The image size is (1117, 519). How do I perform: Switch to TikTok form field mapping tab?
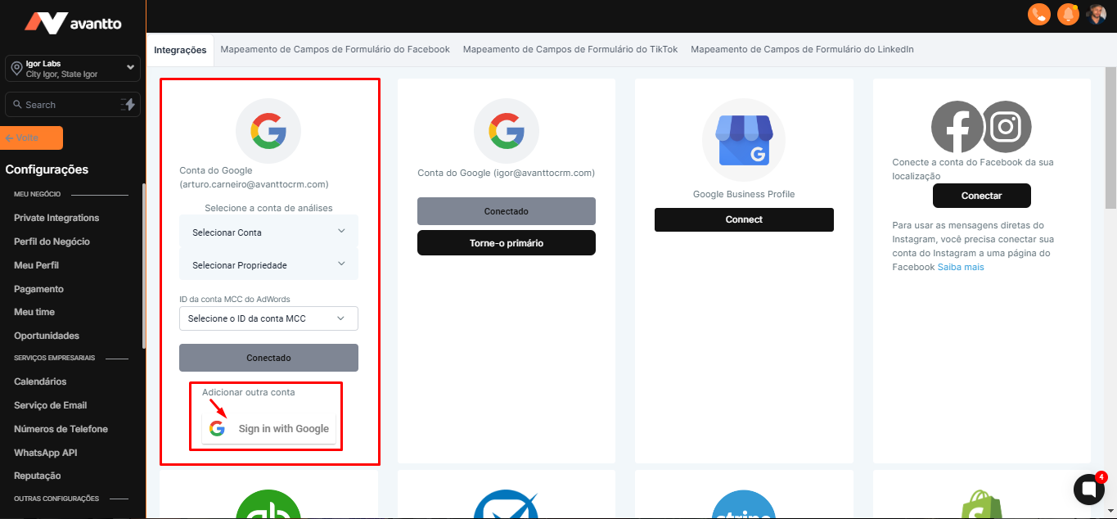click(x=570, y=49)
